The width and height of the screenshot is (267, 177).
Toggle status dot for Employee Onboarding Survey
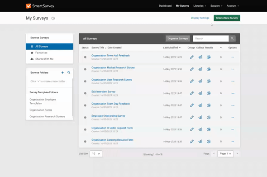(85, 118)
